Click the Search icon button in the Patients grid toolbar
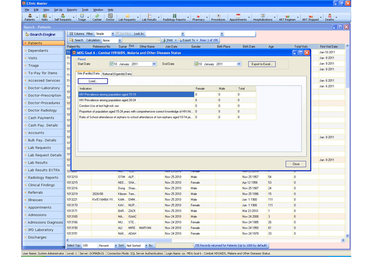 pos(71,40)
